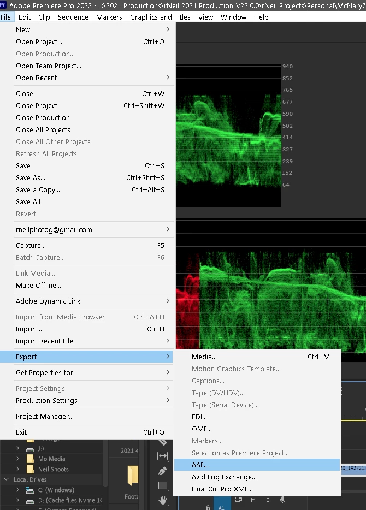Click the Razor tool icon
Viewport: 366px width, 510px height.
pos(163,442)
